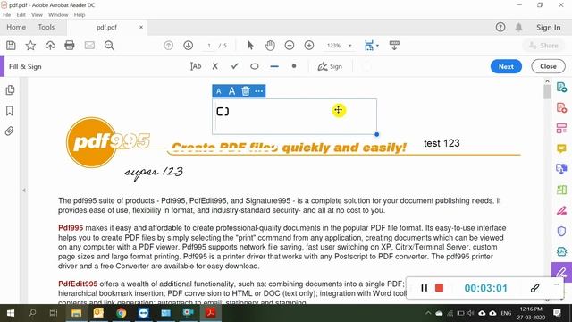Open the View menu

pyautogui.click(x=37, y=15)
